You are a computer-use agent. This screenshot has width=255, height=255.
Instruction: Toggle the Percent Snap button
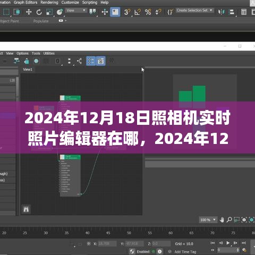point(148,12)
